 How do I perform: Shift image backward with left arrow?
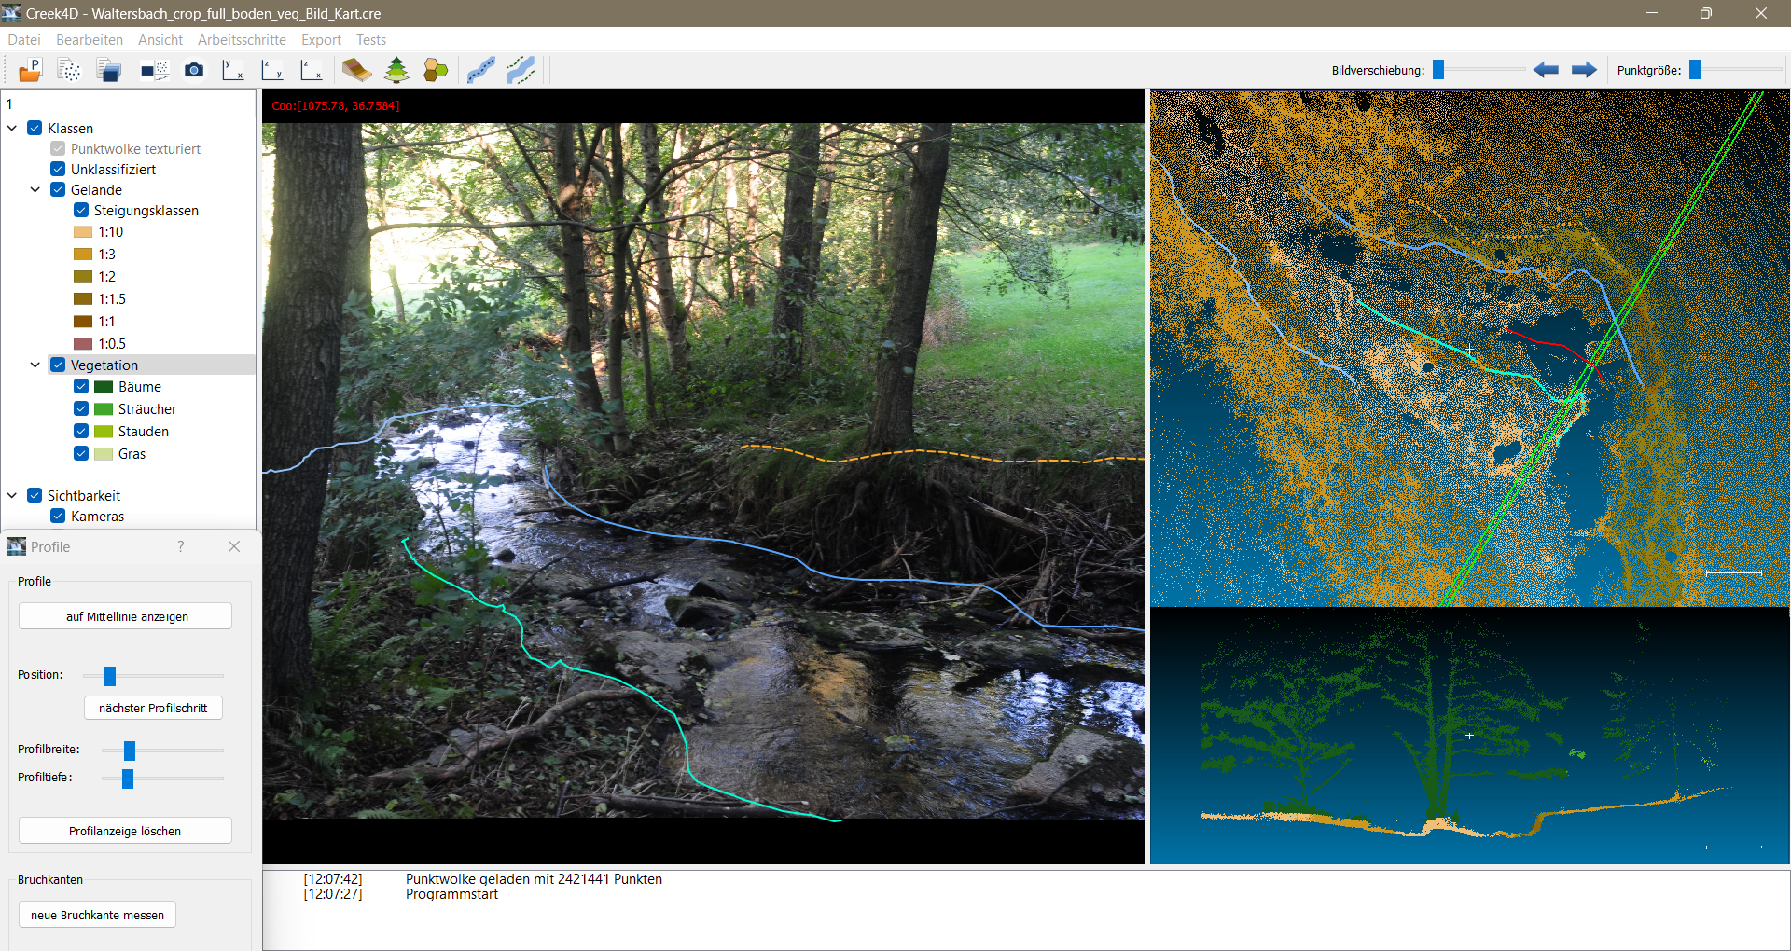click(x=1546, y=70)
